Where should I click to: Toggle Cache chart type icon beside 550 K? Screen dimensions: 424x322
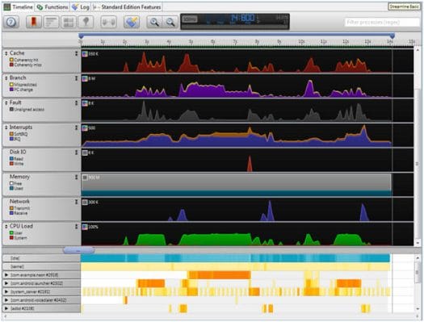coord(85,54)
